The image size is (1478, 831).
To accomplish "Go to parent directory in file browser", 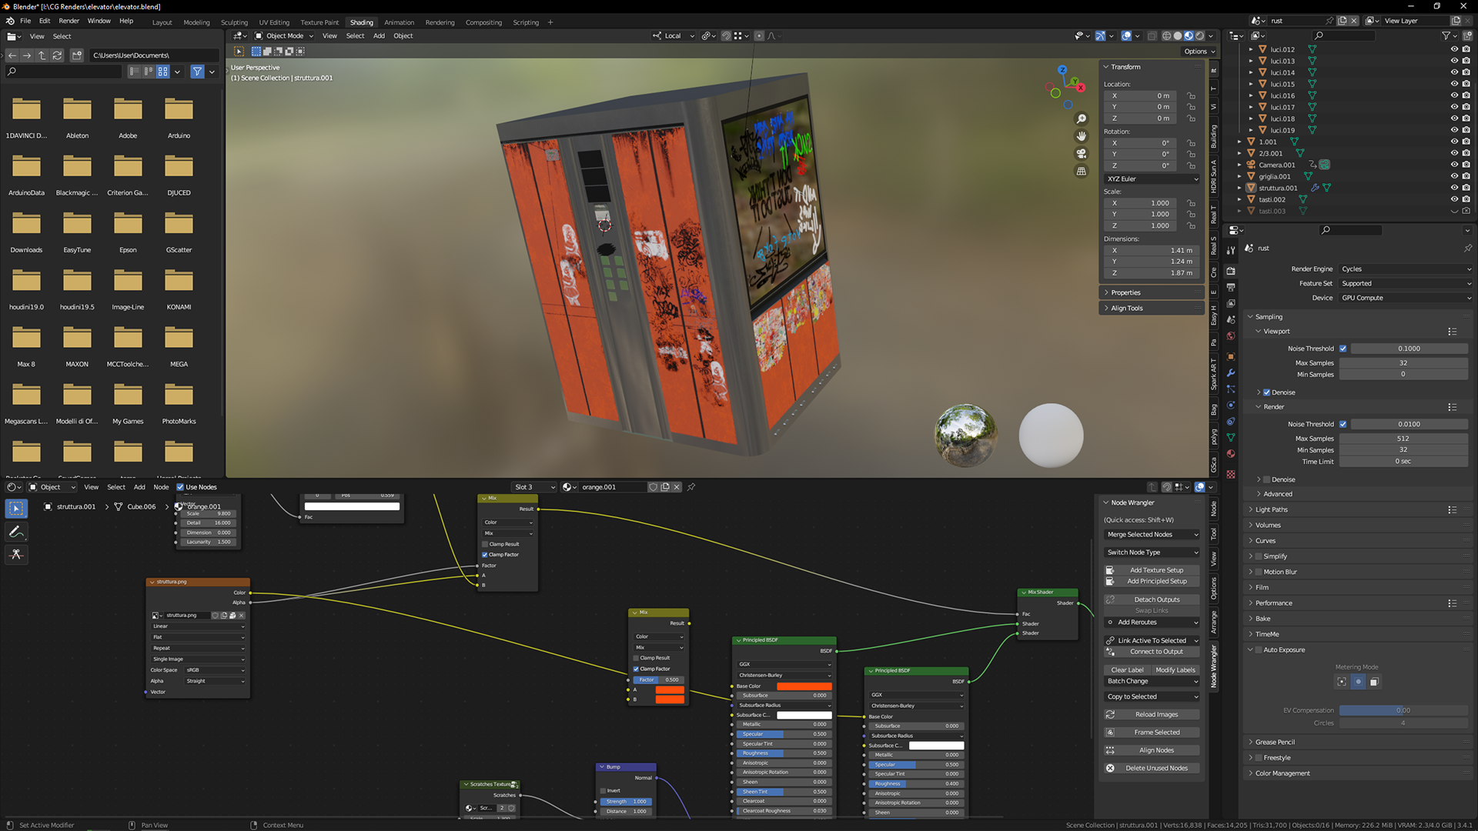I will [42, 55].
